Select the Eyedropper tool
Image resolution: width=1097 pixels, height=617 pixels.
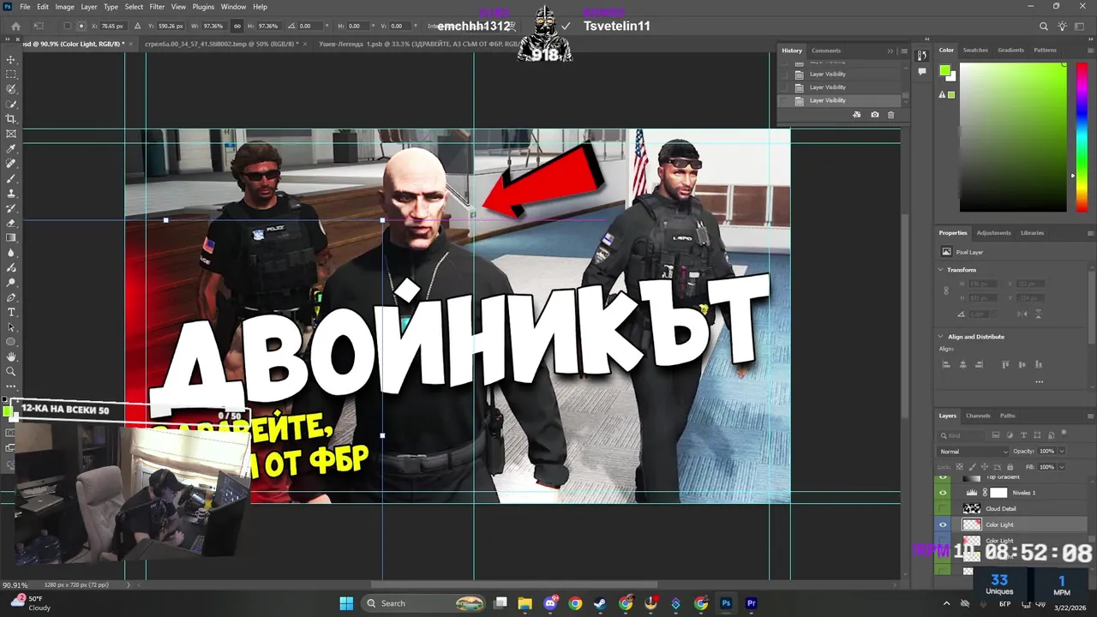coord(11,149)
